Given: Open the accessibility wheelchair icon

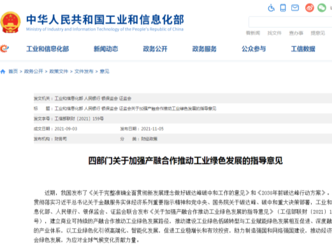Looking at the screenshot, I should click(x=271, y=8).
